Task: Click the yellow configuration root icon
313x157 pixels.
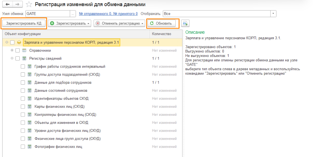Action: click(19, 42)
